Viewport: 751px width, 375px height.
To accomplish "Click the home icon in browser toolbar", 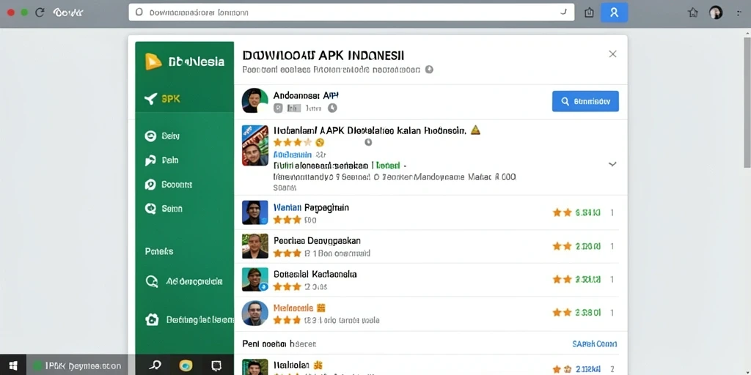I will pyautogui.click(x=692, y=13).
